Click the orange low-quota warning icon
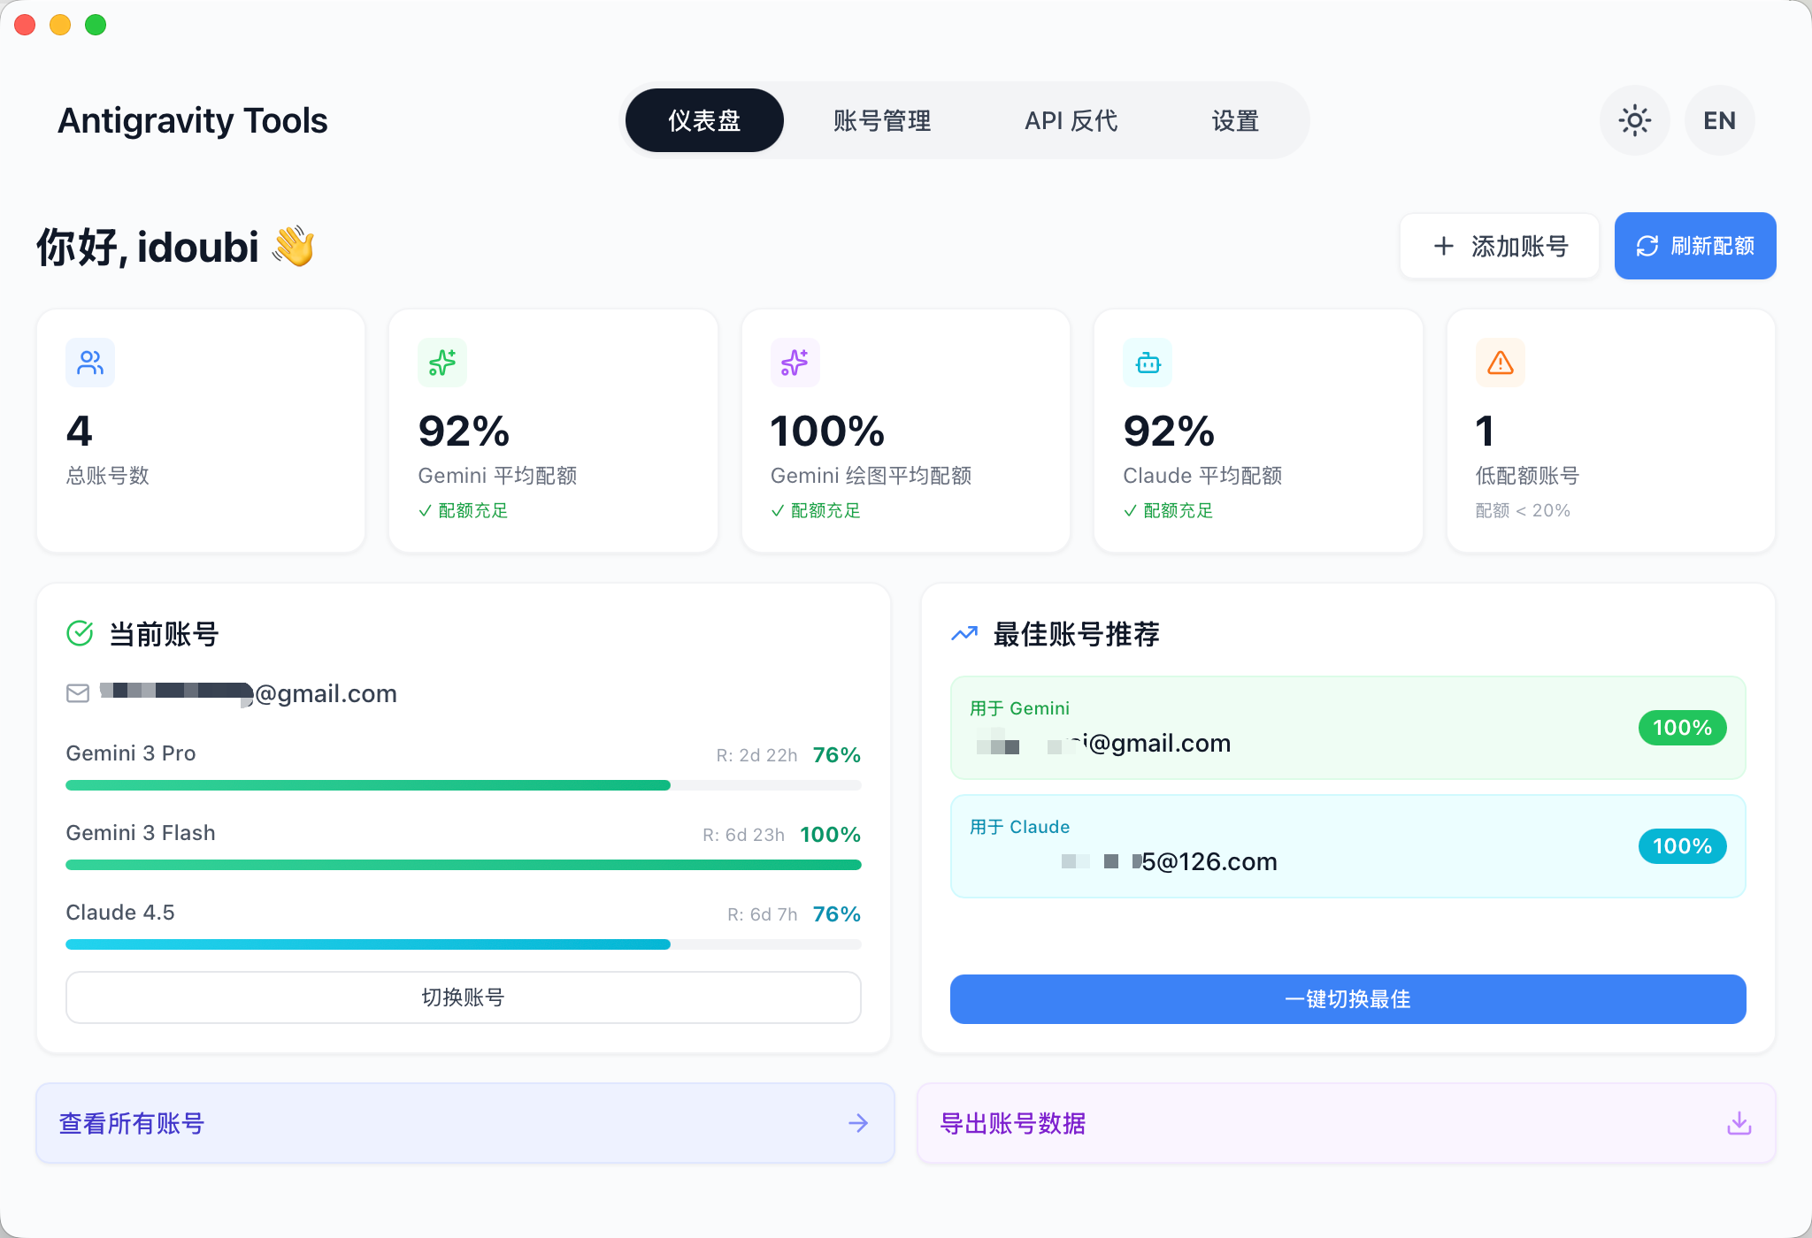This screenshot has height=1238, width=1812. 1500,363
